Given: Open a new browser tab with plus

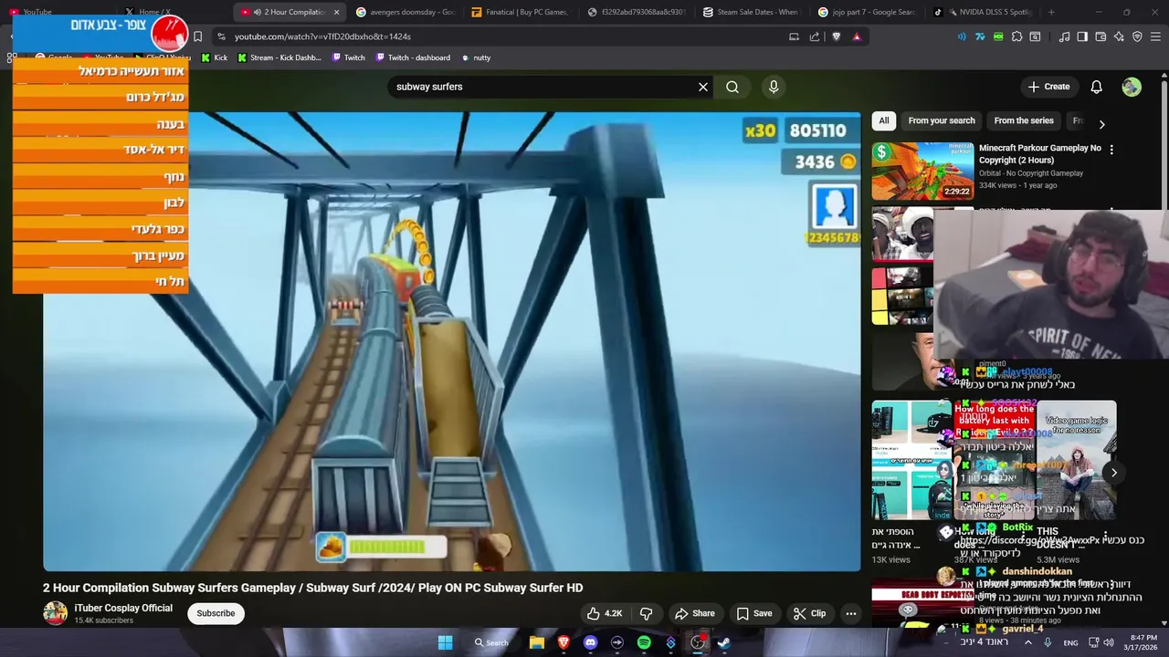Looking at the screenshot, I should tap(1051, 12).
